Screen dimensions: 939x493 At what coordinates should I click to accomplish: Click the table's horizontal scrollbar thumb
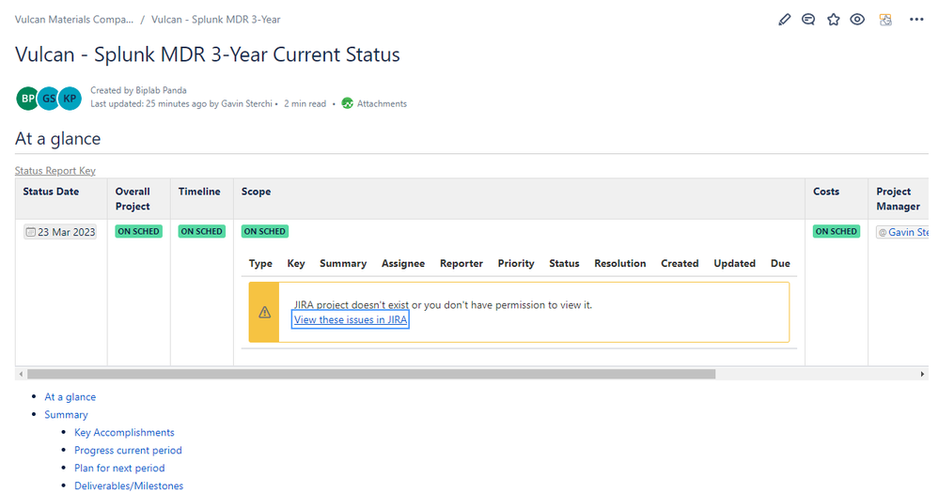(x=371, y=374)
